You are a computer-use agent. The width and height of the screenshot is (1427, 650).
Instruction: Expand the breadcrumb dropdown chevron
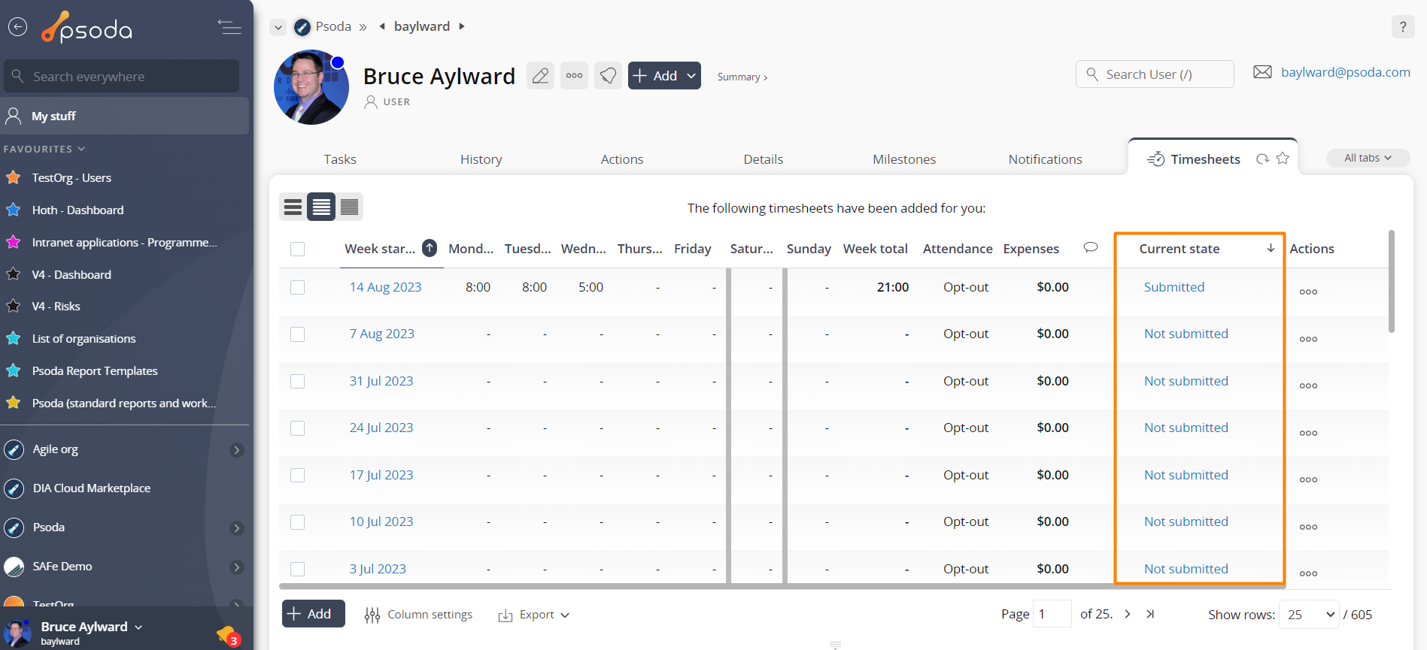[x=278, y=27]
